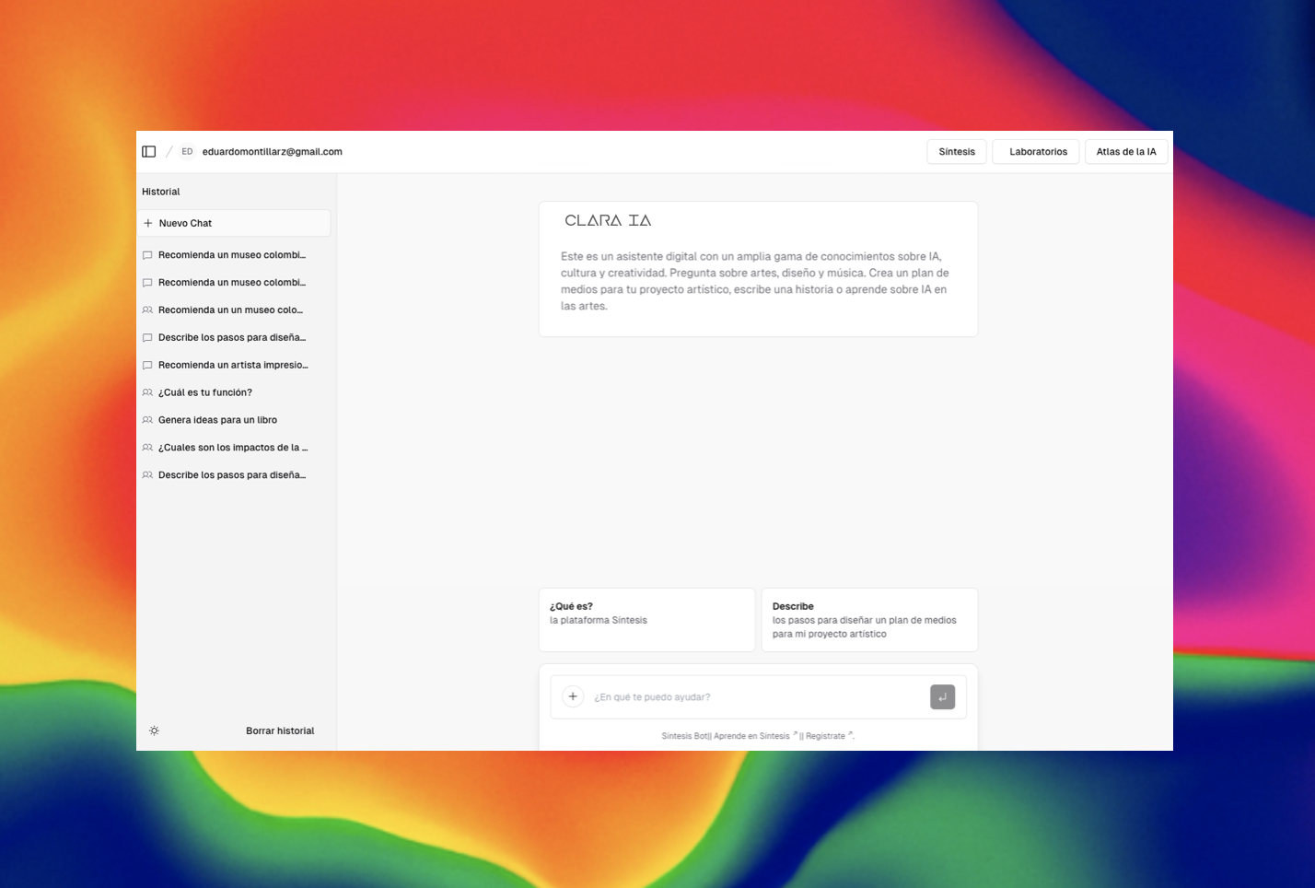Click eduardomontillarz@gmail.com account label
The height and width of the screenshot is (888, 1315).
pyautogui.click(x=273, y=152)
